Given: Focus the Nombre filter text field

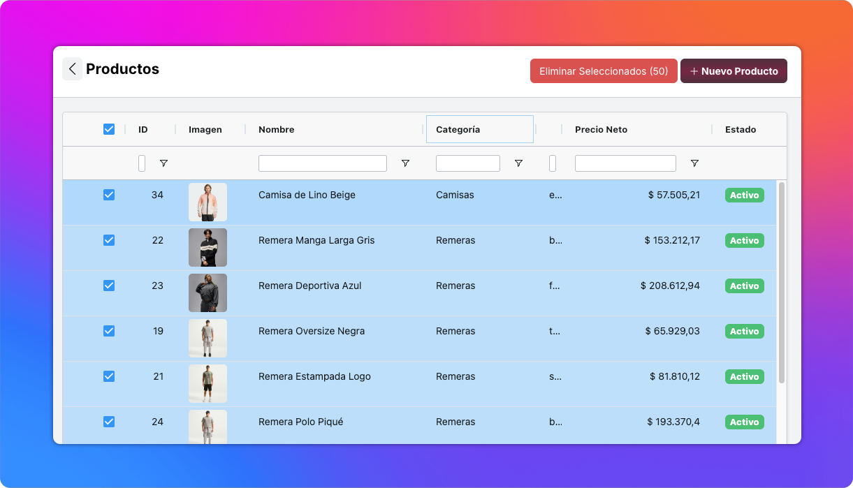Looking at the screenshot, I should pyautogui.click(x=323, y=163).
